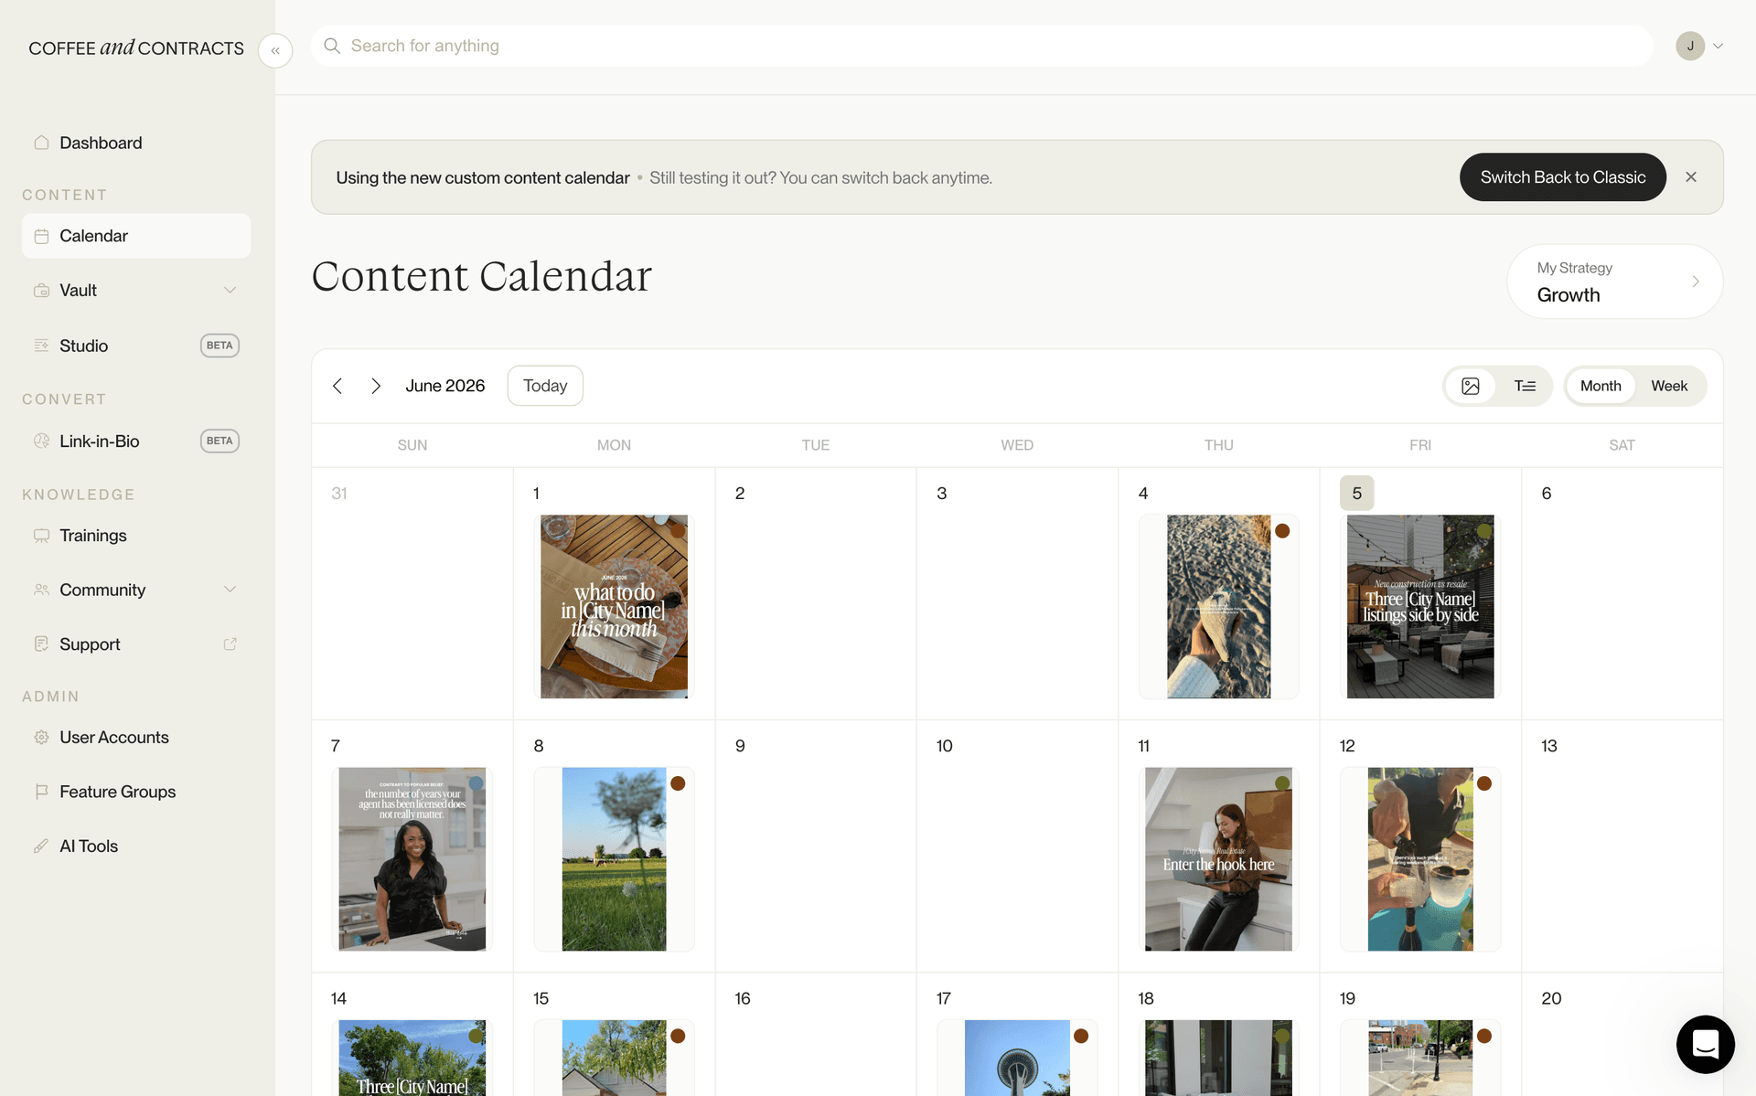This screenshot has height=1096, width=1756.
Task: Open June 5 listings side by side post
Action: pos(1420,607)
